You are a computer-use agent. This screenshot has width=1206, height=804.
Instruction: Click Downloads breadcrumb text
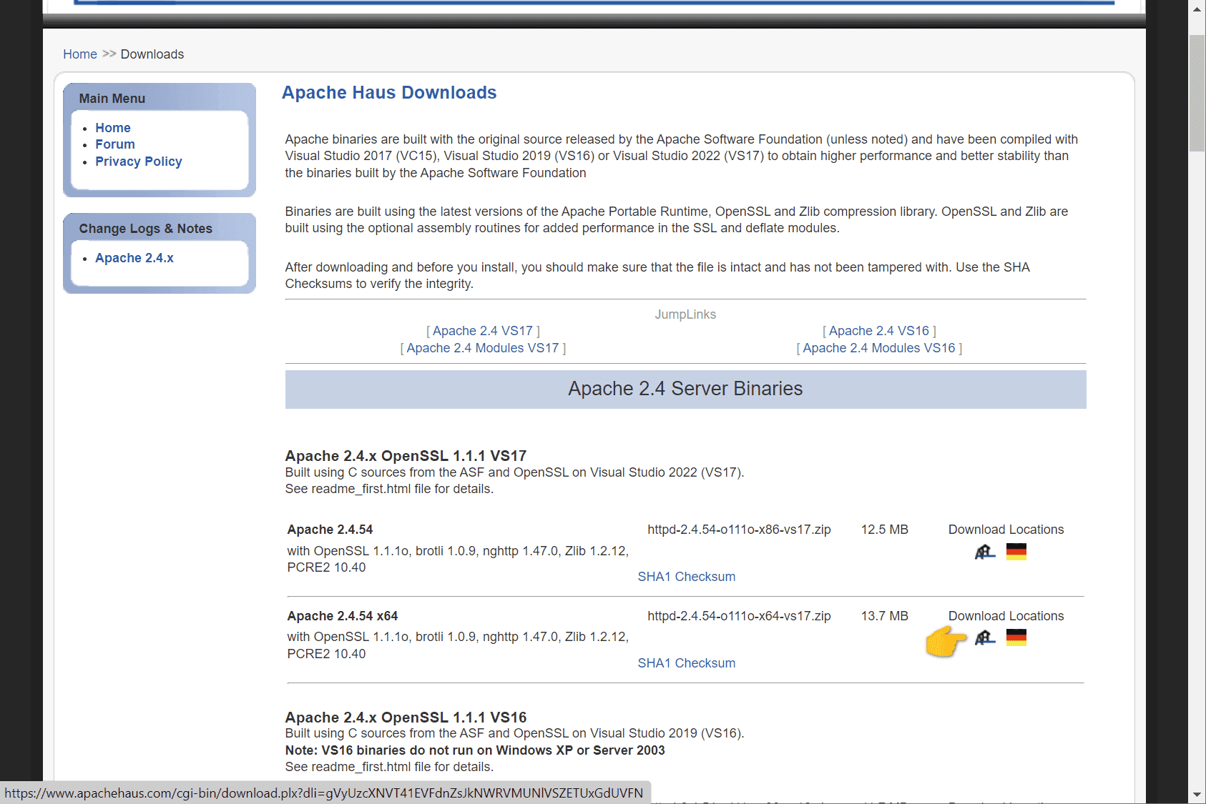152,54
